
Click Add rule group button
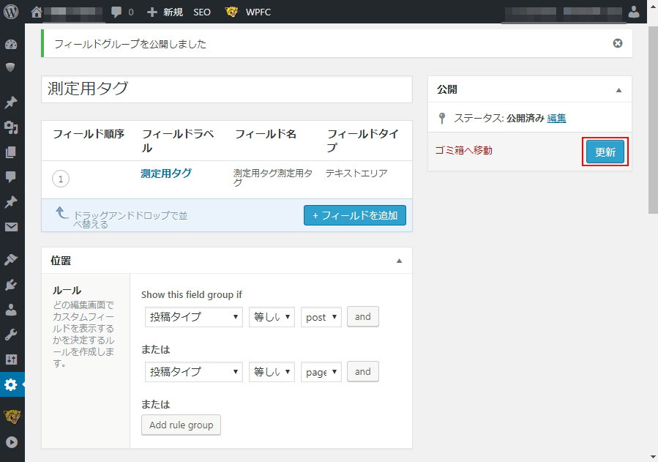[181, 425]
